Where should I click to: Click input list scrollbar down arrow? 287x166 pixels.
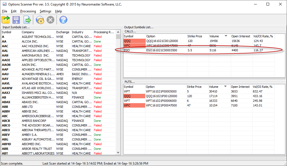[x=118, y=153]
